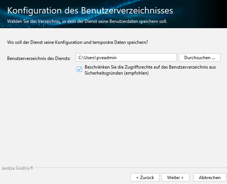The height and width of the screenshot is (184, 227).
Task: Click the empty right end of the path field
Action: point(165,57)
